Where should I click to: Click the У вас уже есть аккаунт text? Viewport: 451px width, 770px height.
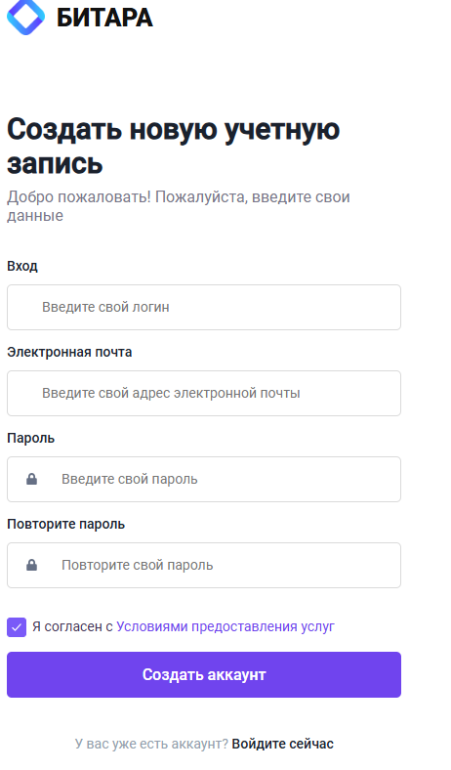tap(151, 744)
